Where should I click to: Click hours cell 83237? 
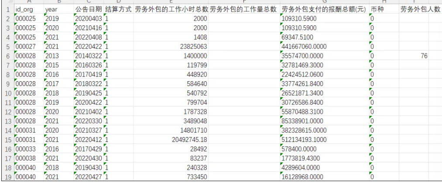tap(171, 158)
